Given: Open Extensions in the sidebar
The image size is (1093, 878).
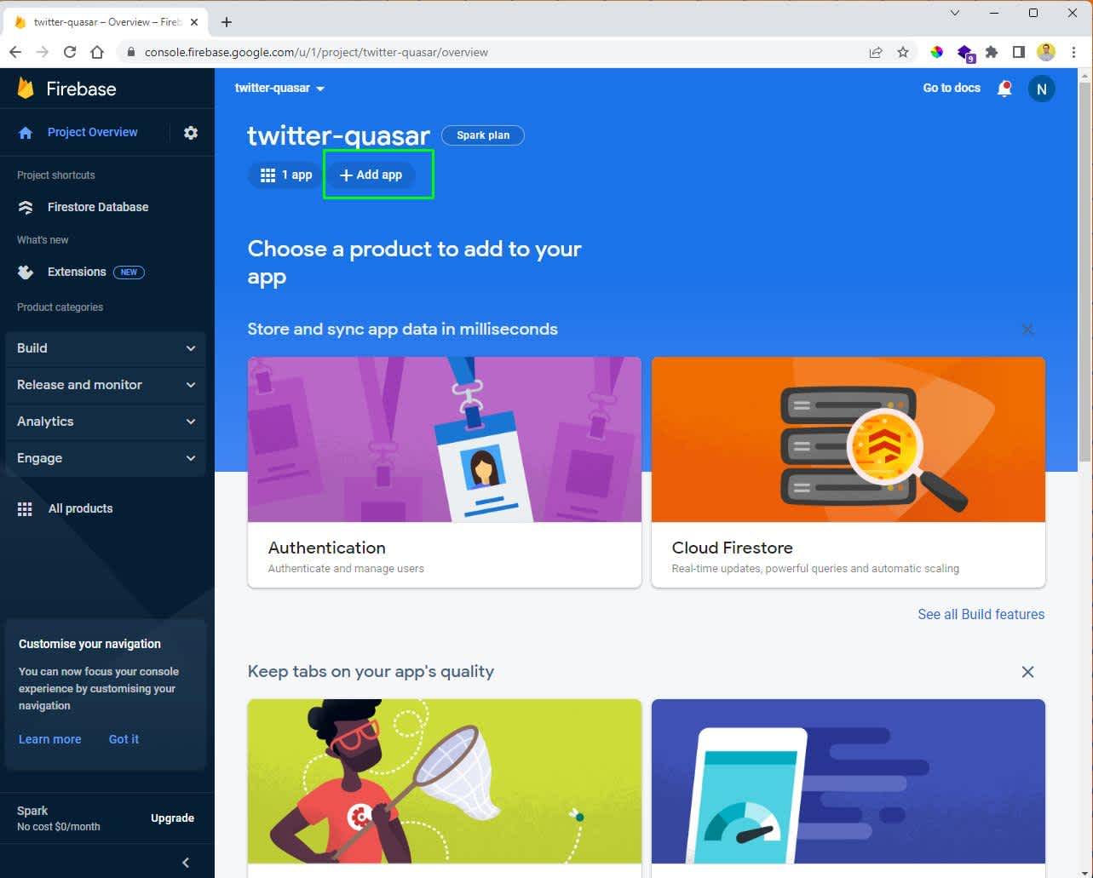Looking at the screenshot, I should (x=77, y=272).
